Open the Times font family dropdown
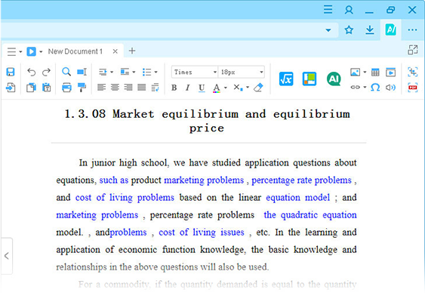This screenshot has height=293, width=425. (194, 72)
